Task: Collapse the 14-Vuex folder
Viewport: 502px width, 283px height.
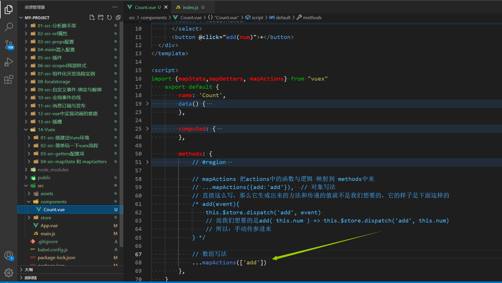Action: [26, 129]
